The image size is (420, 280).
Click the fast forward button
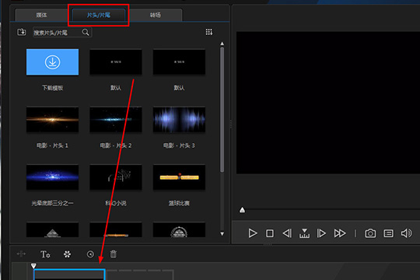[x=340, y=233]
